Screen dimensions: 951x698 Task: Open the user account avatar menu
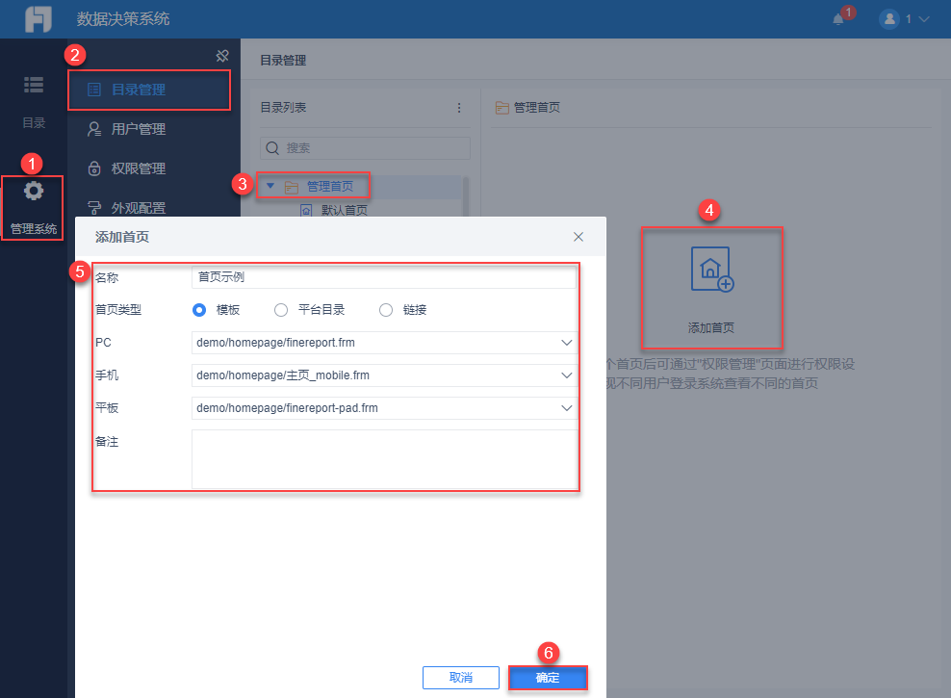(889, 19)
